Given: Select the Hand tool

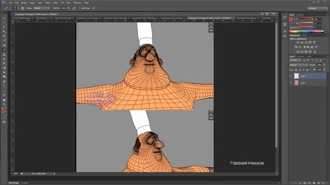Looking at the screenshot, I should pyautogui.click(x=4, y=100).
